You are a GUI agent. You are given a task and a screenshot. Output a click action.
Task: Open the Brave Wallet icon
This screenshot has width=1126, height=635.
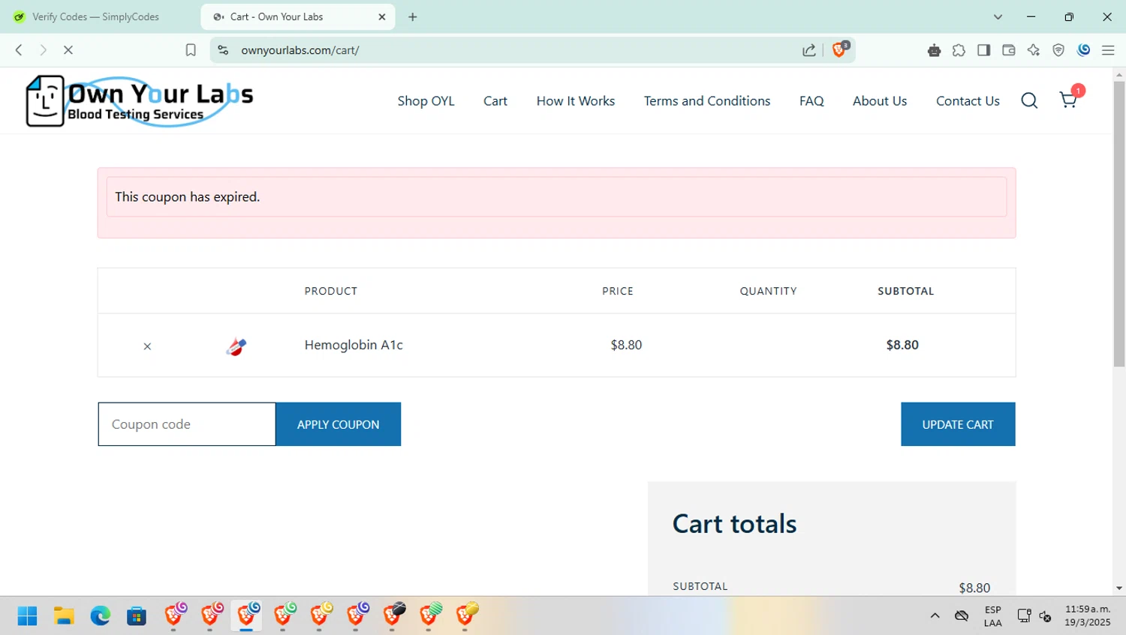coord(1008,50)
